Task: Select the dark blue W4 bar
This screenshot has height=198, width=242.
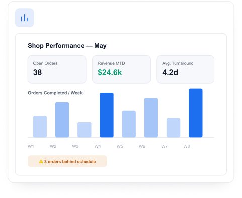Action: coord(107,115)
